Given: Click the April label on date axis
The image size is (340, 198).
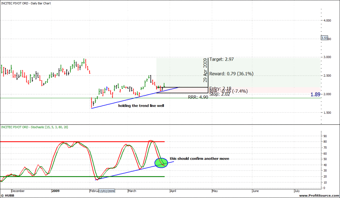Looking at the screenshot, I should 173,191.
